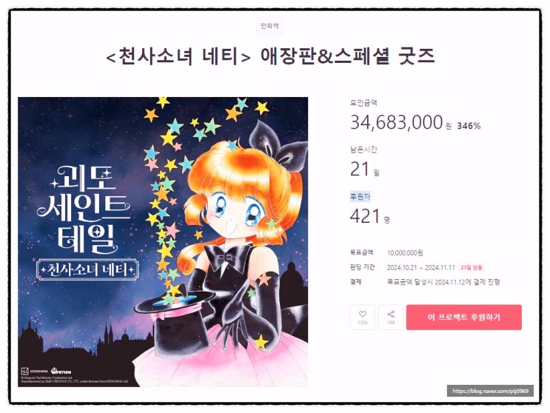
Task: Click the black top hat in the illustration
Action: 174,320
